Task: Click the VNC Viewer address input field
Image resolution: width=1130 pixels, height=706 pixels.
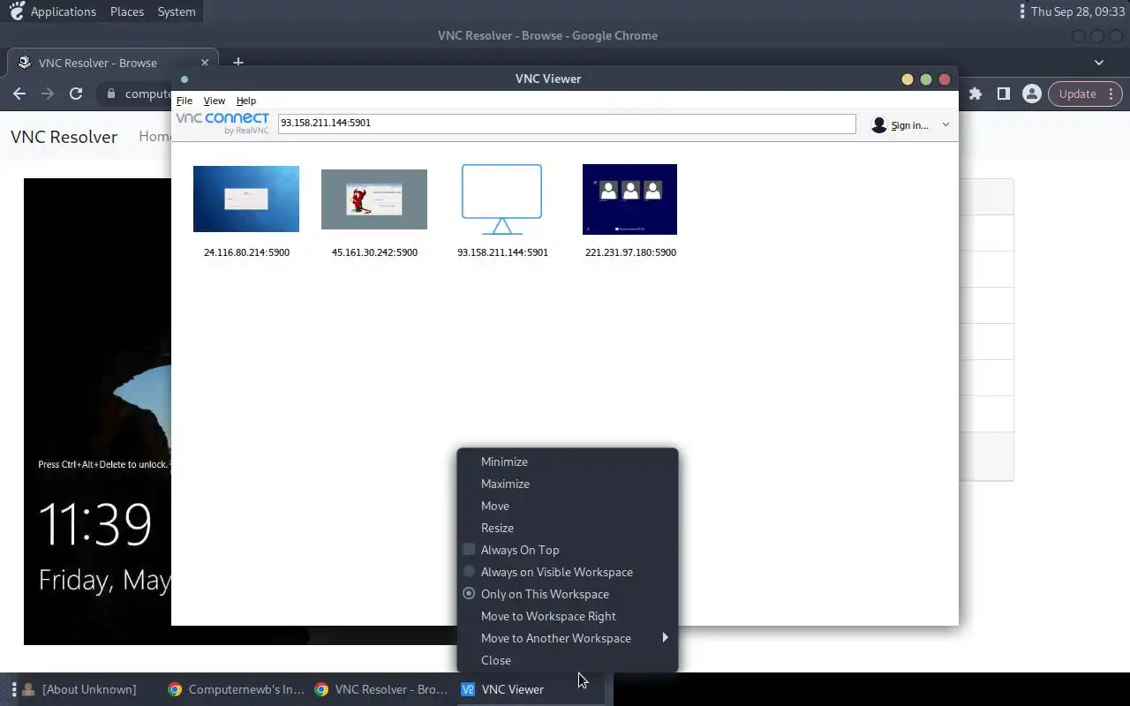Action: coord(567,124)
